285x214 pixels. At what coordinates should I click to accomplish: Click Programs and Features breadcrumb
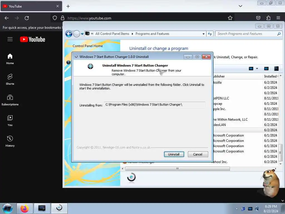pos(152,34)
